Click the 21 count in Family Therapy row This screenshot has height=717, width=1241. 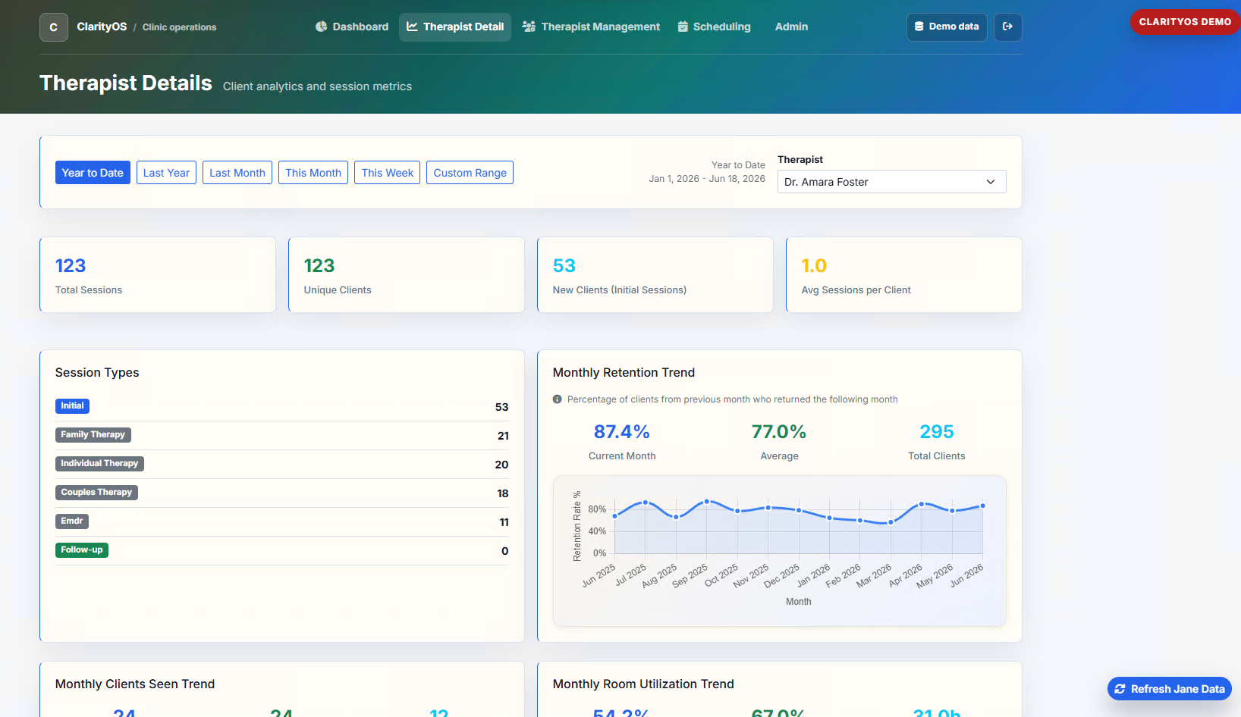point(503,436)
